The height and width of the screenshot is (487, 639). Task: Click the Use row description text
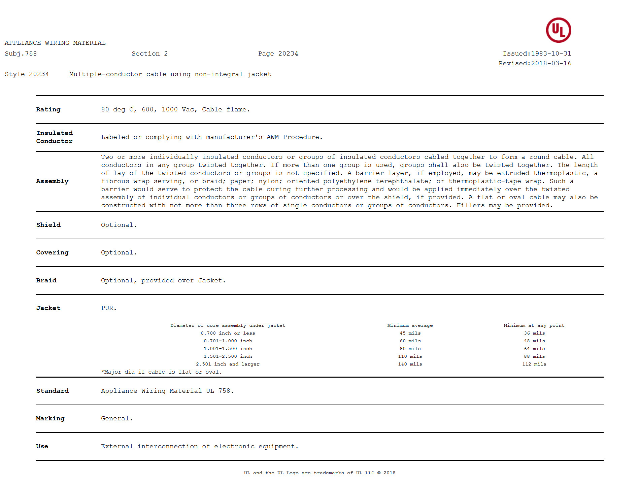click(x=199, y=446)
